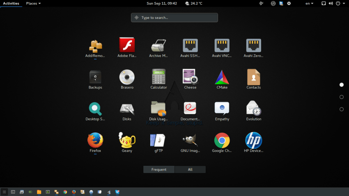The width and height of the screenshot is (349, 196).
Task: Open the Backups safe icon
Action: tap(95, 77)
